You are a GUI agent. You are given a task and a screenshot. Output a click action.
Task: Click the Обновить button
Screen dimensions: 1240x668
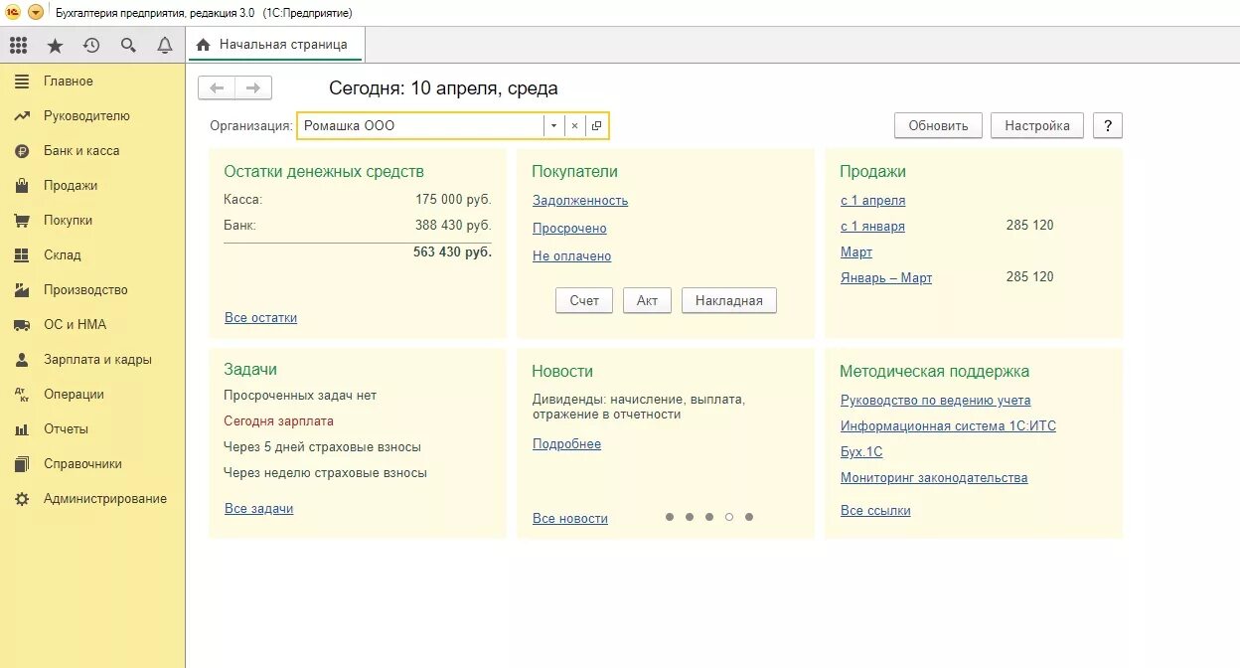[x=937, y=124]
